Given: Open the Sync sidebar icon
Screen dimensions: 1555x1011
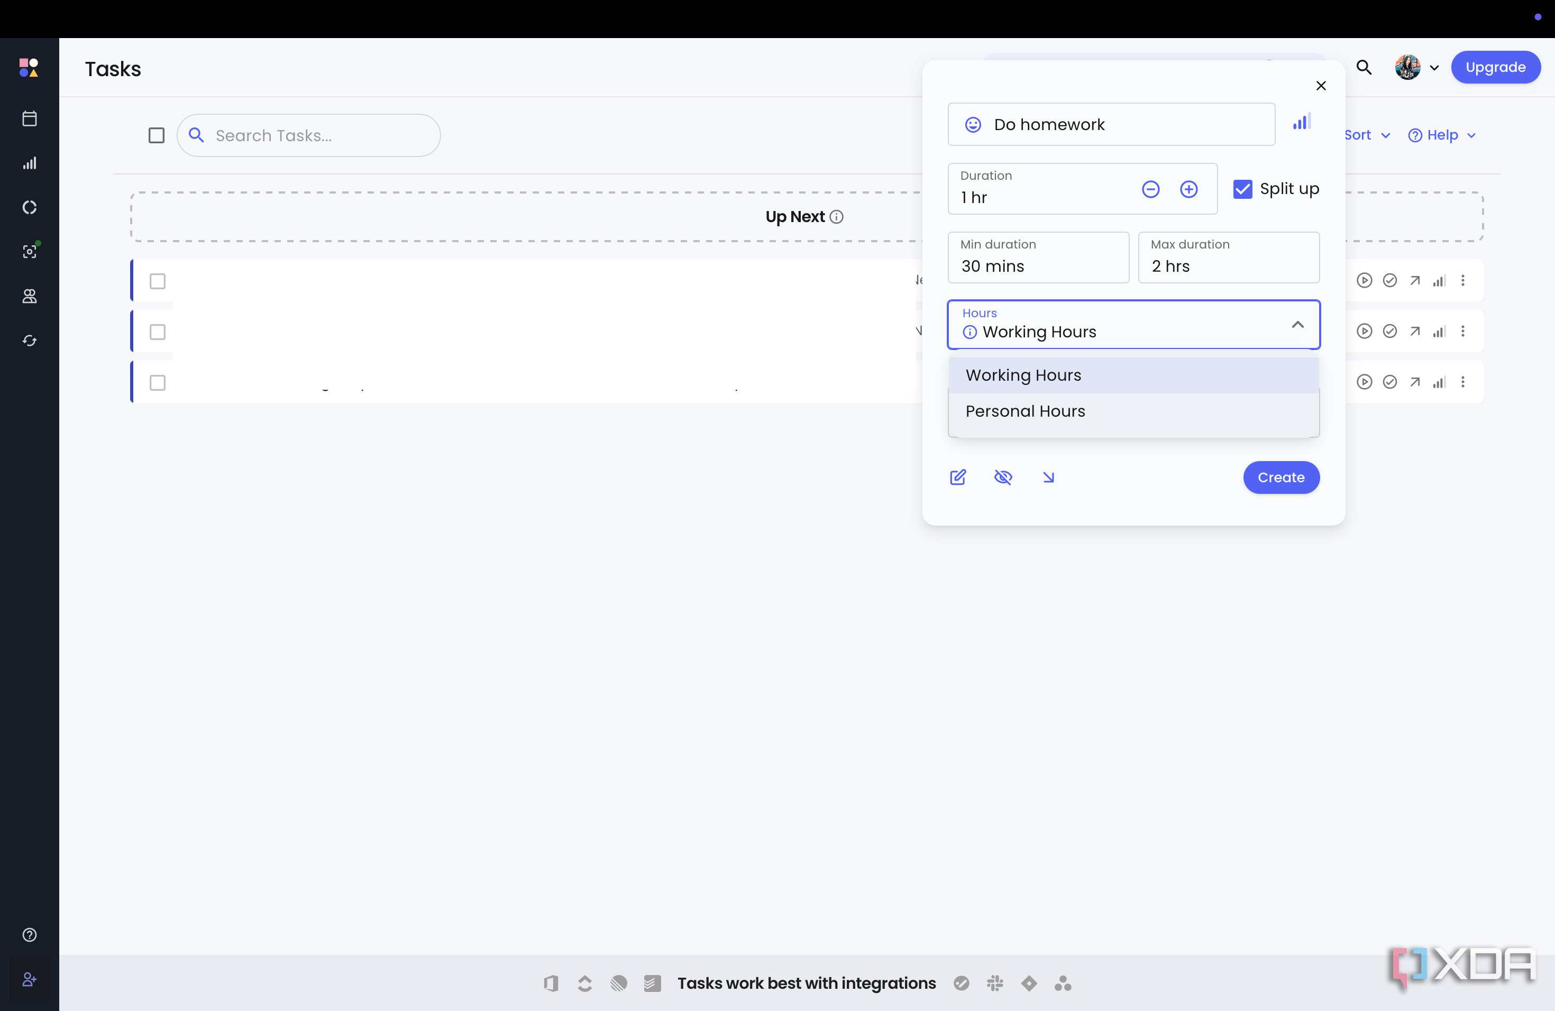Looking at the screenshot, I should [30, 341].
